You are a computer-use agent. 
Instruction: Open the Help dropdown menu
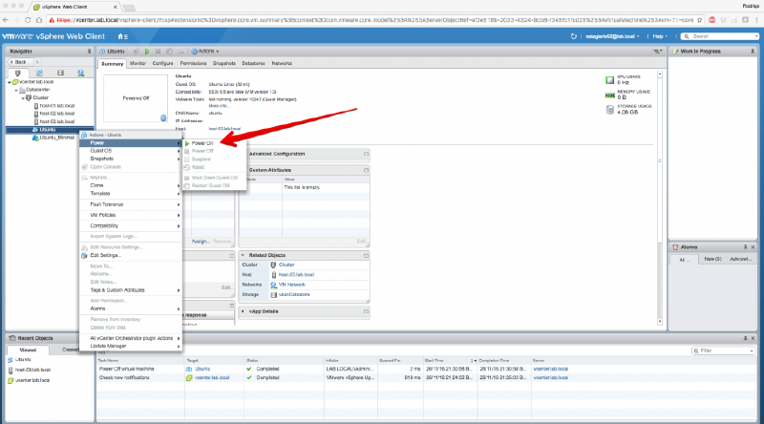point(660,36)
